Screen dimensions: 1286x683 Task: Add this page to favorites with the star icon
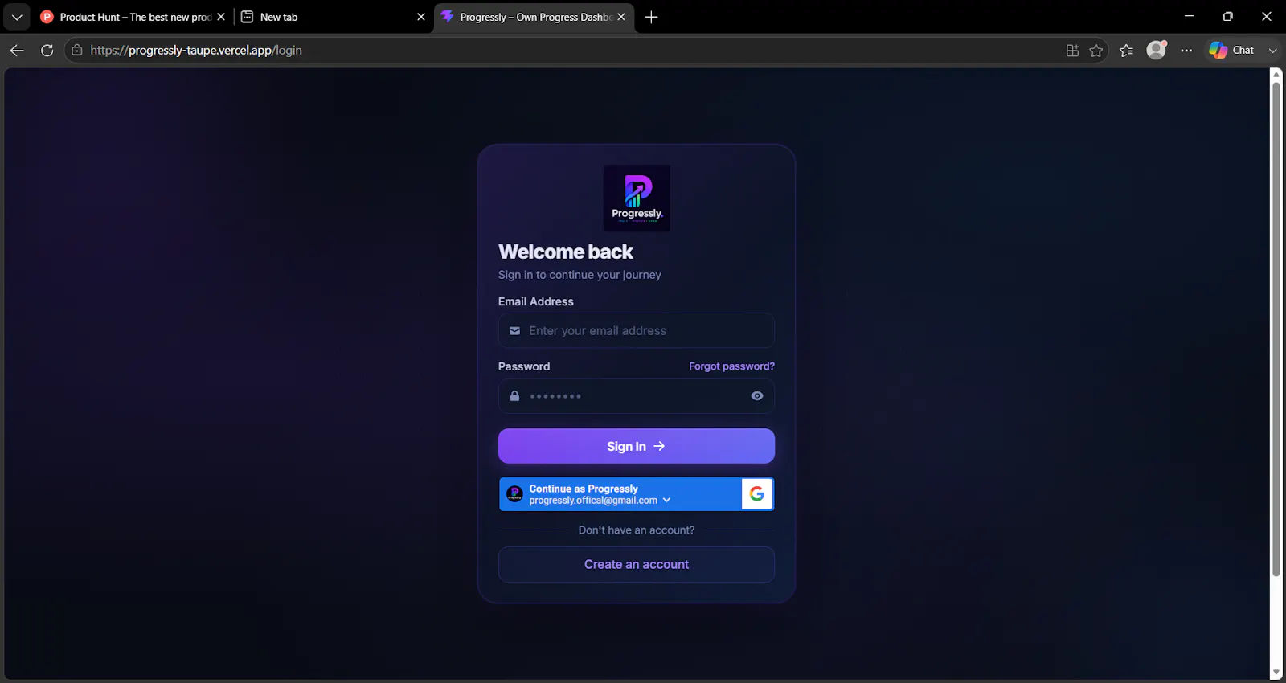1096,51
